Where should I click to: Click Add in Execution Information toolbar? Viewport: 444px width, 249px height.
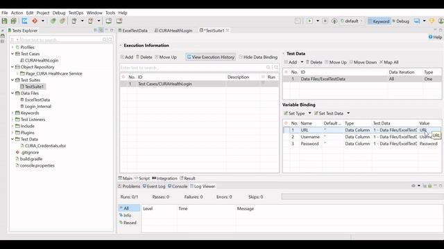(126, 57)
